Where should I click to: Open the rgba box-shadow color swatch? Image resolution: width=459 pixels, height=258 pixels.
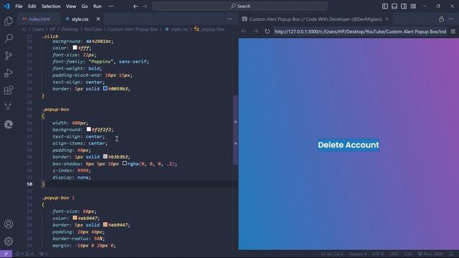tap(125, 163)
